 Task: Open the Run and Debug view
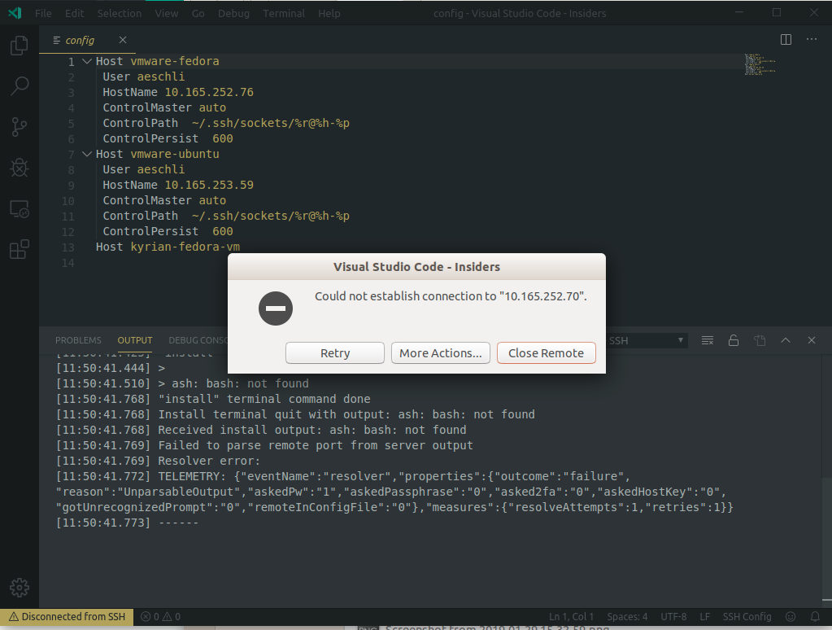click(19, 168)
